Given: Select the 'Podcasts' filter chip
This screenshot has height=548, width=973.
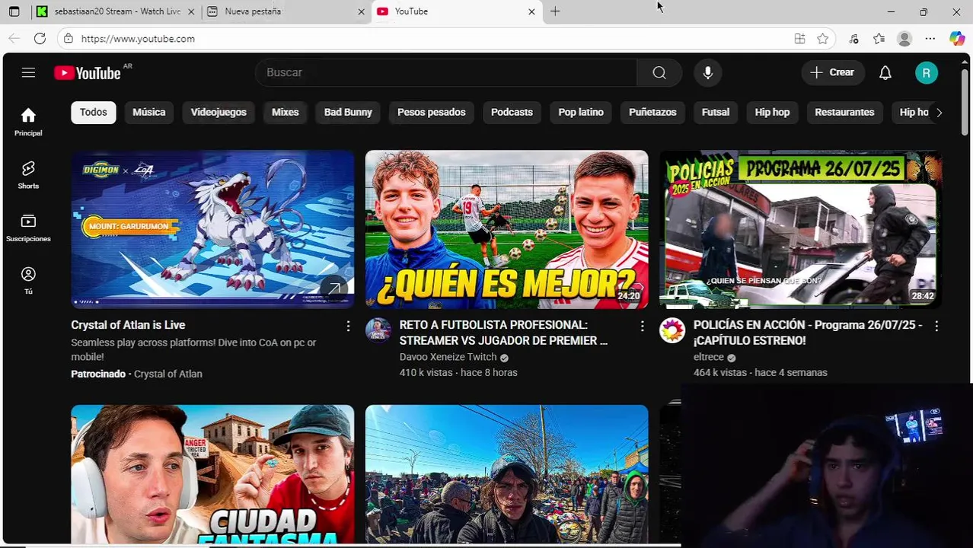Looking at the screenshot, I should 512,112.
